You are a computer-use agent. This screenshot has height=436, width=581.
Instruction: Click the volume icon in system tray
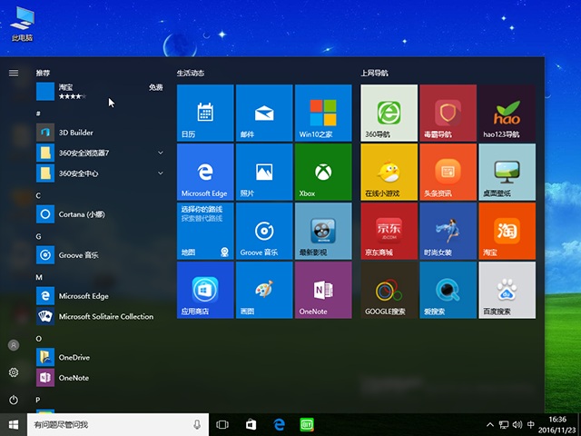click(x=517, y=424)
